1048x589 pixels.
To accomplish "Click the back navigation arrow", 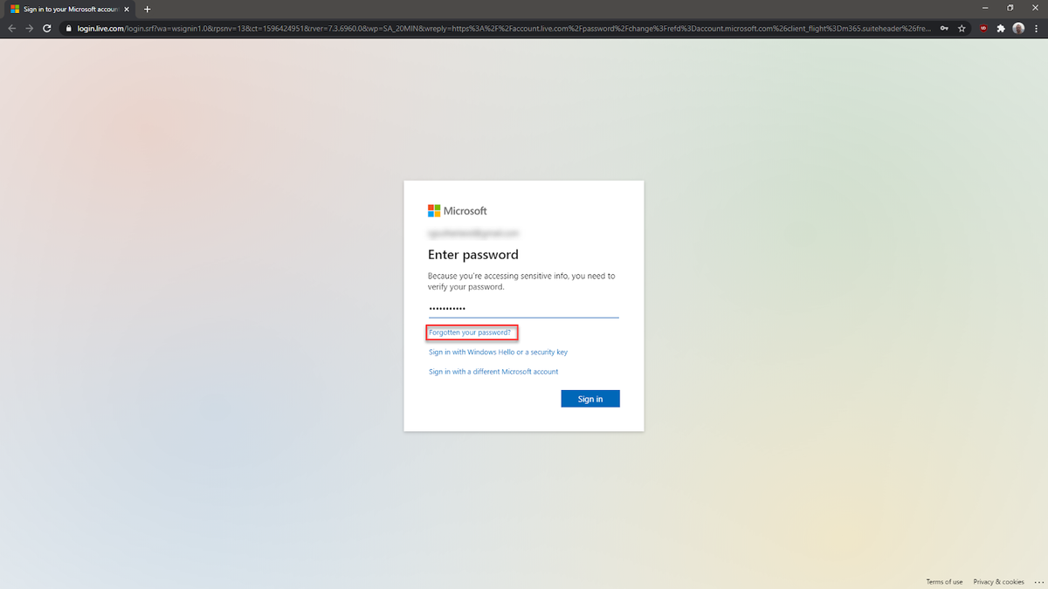I will click(11, 28).
